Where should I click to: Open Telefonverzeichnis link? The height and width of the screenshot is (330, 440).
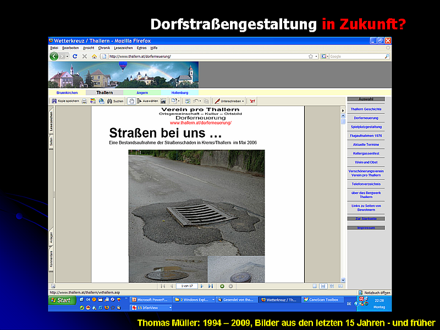tap(366, 184)
